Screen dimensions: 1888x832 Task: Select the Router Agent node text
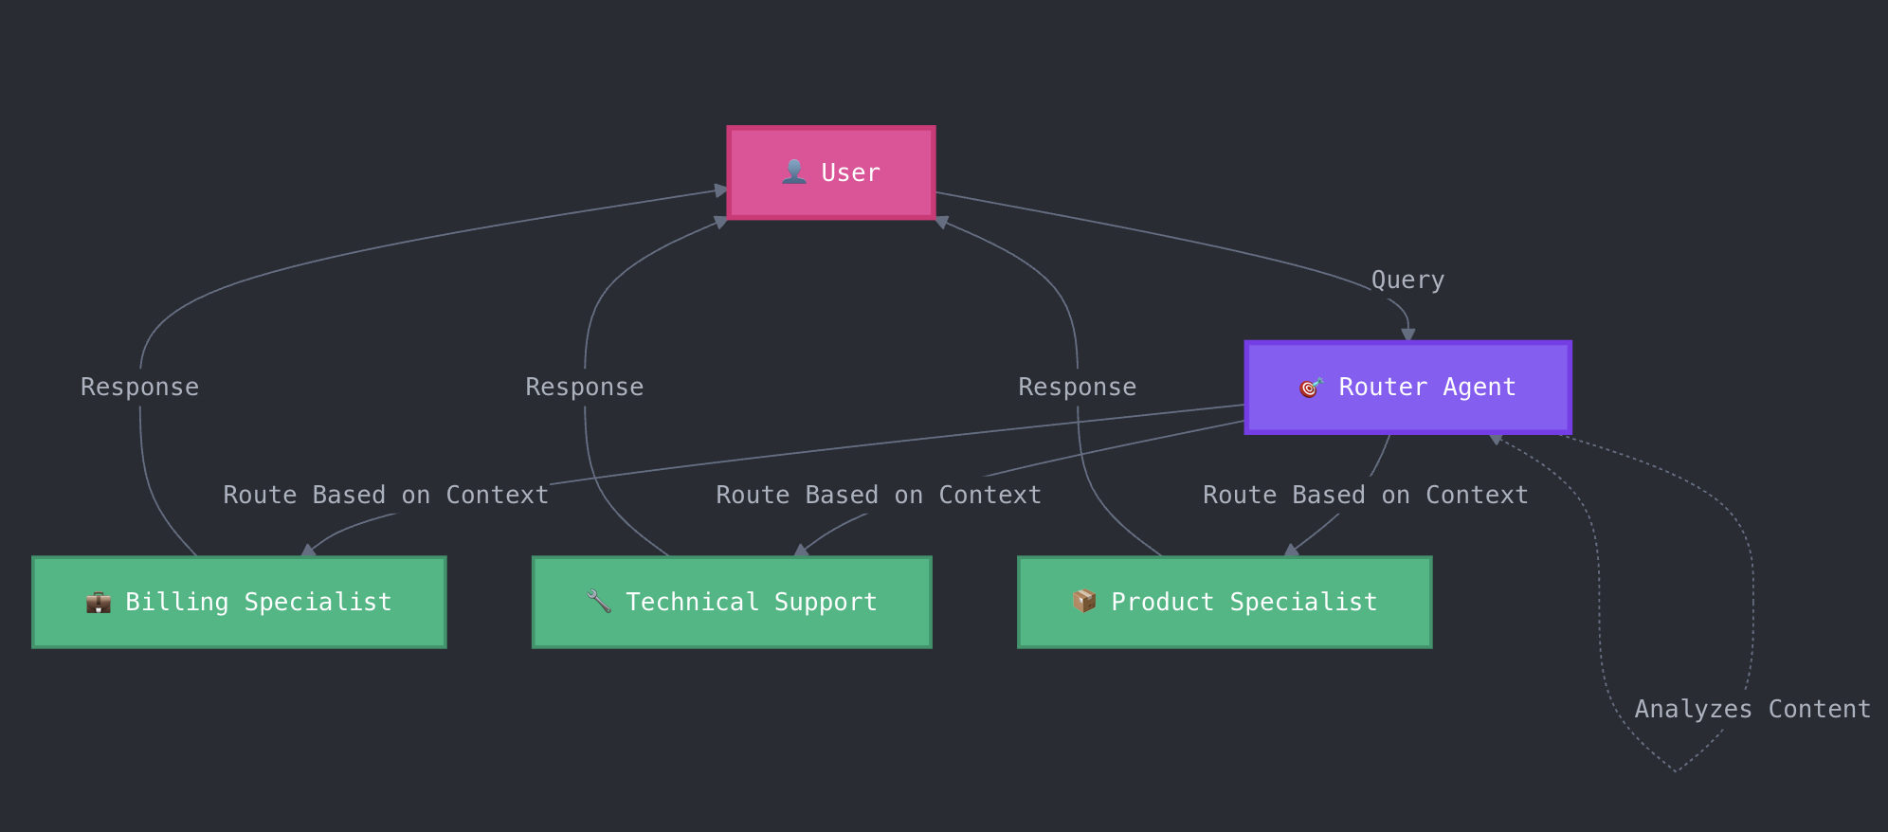pyautogui.click(x=1426, y=387)
